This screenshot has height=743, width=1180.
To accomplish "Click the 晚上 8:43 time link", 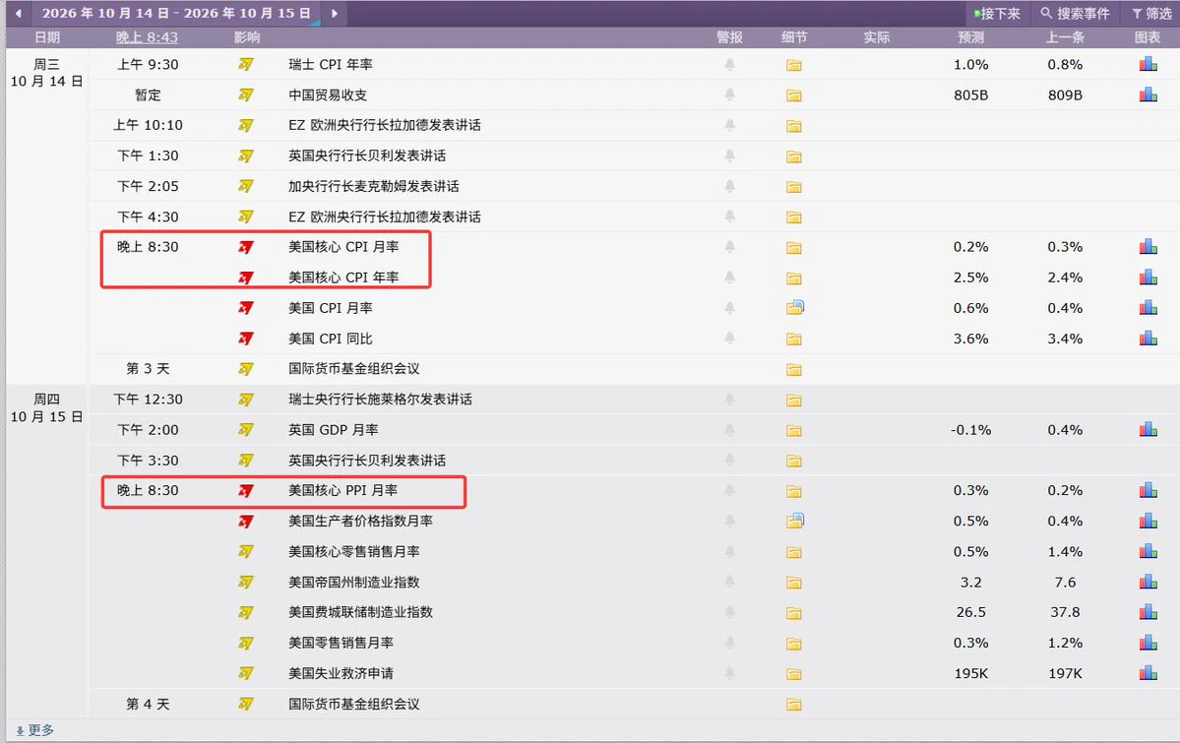I will click(147, 37).
